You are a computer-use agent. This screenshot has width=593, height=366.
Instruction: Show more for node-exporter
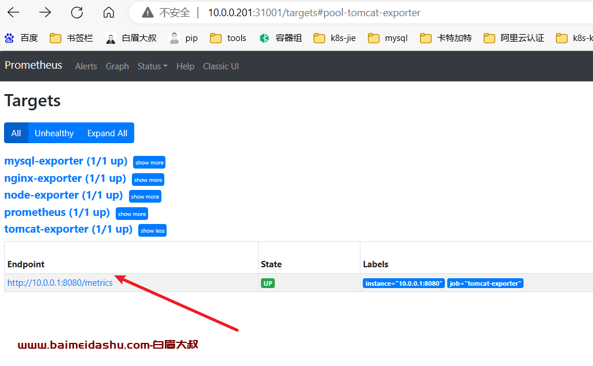click(x=145, y=197)
